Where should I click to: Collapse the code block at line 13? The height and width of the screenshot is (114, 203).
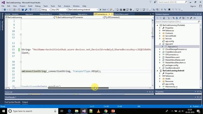(x=21, y=43)
